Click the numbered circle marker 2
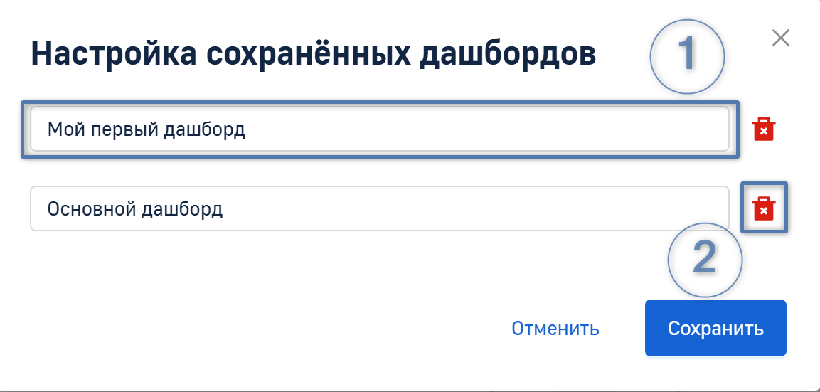 pyautogui.click(x=704, y=260)
